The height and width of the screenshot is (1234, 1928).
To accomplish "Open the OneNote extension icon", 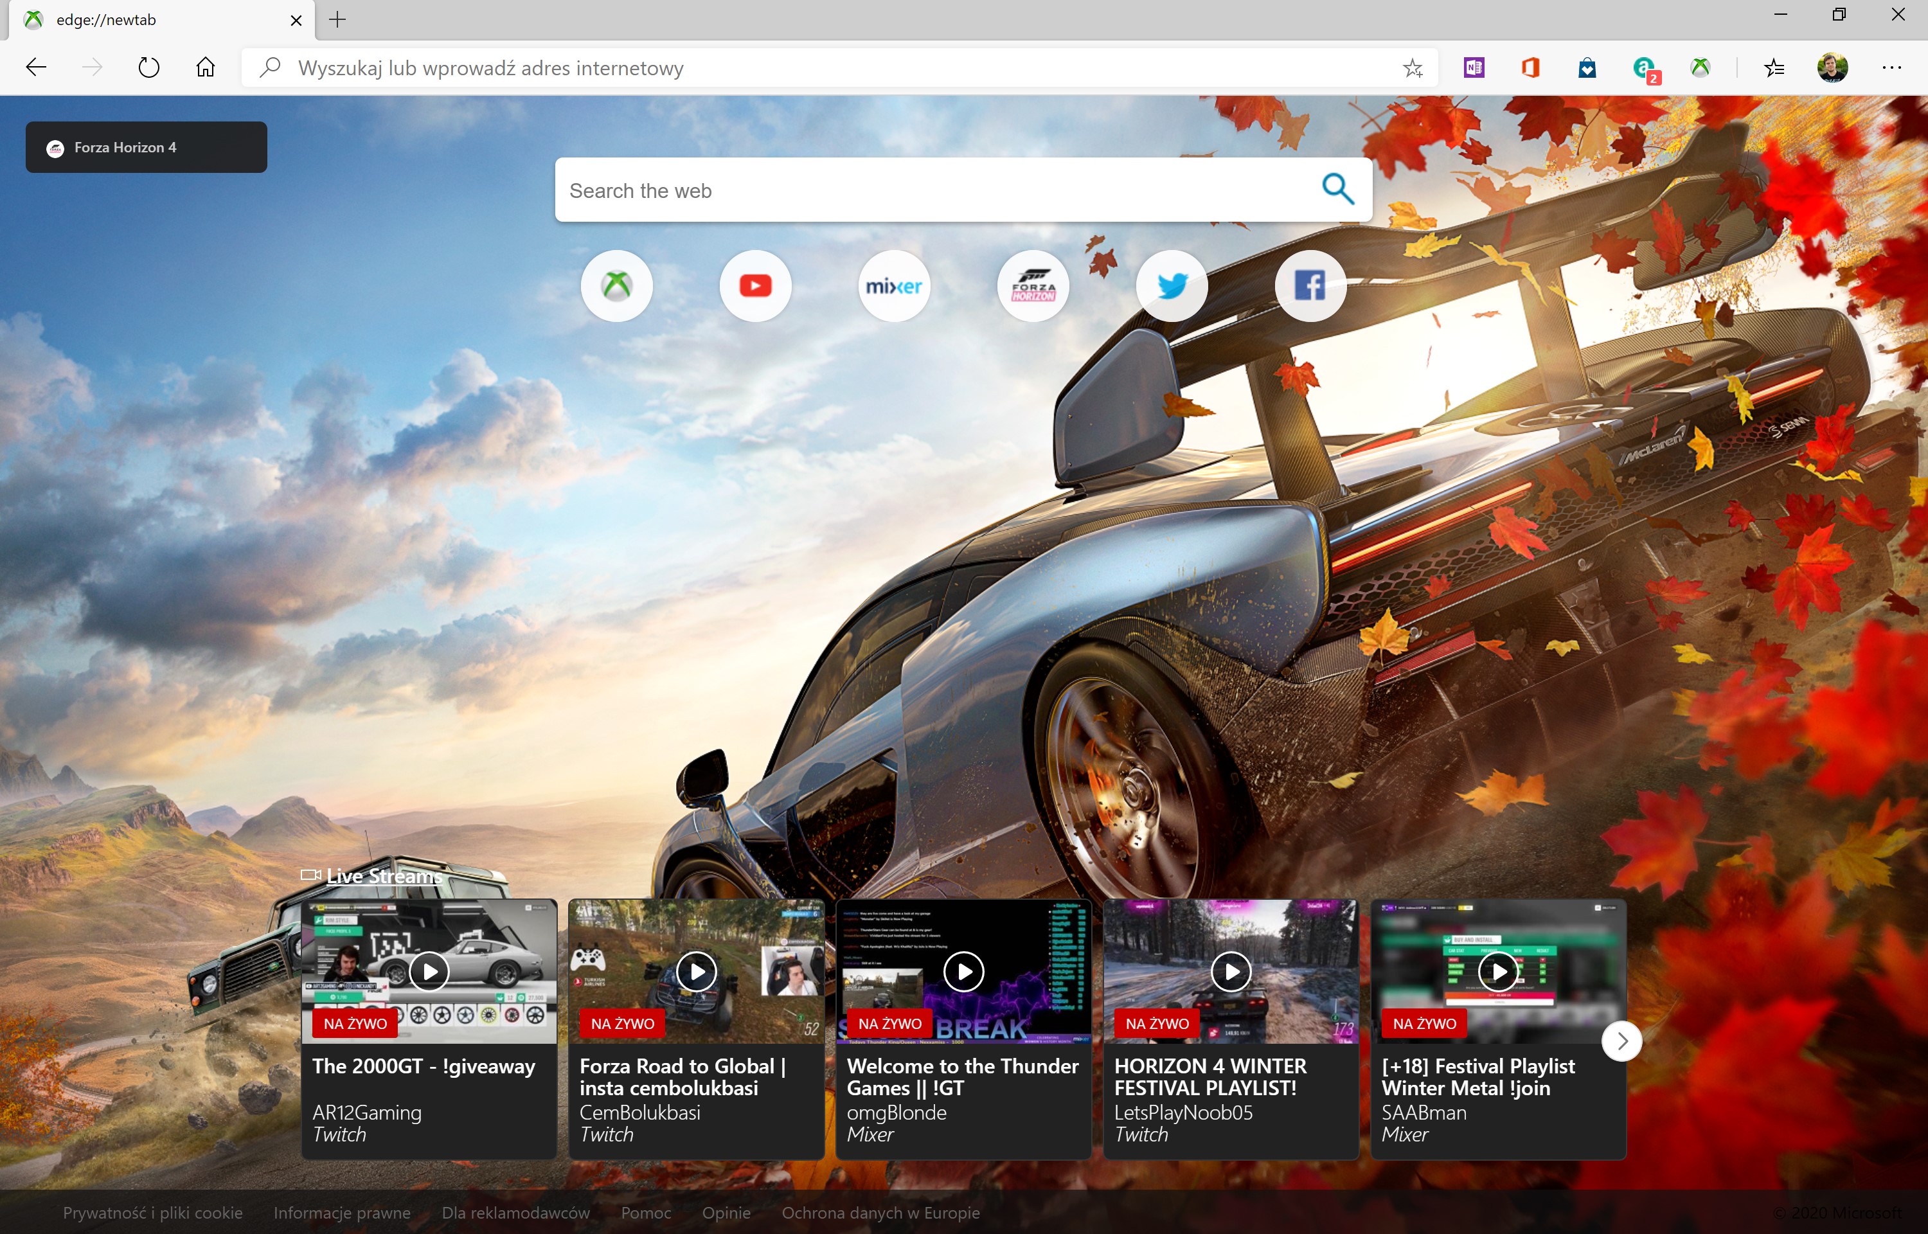I will point(1474,67).
